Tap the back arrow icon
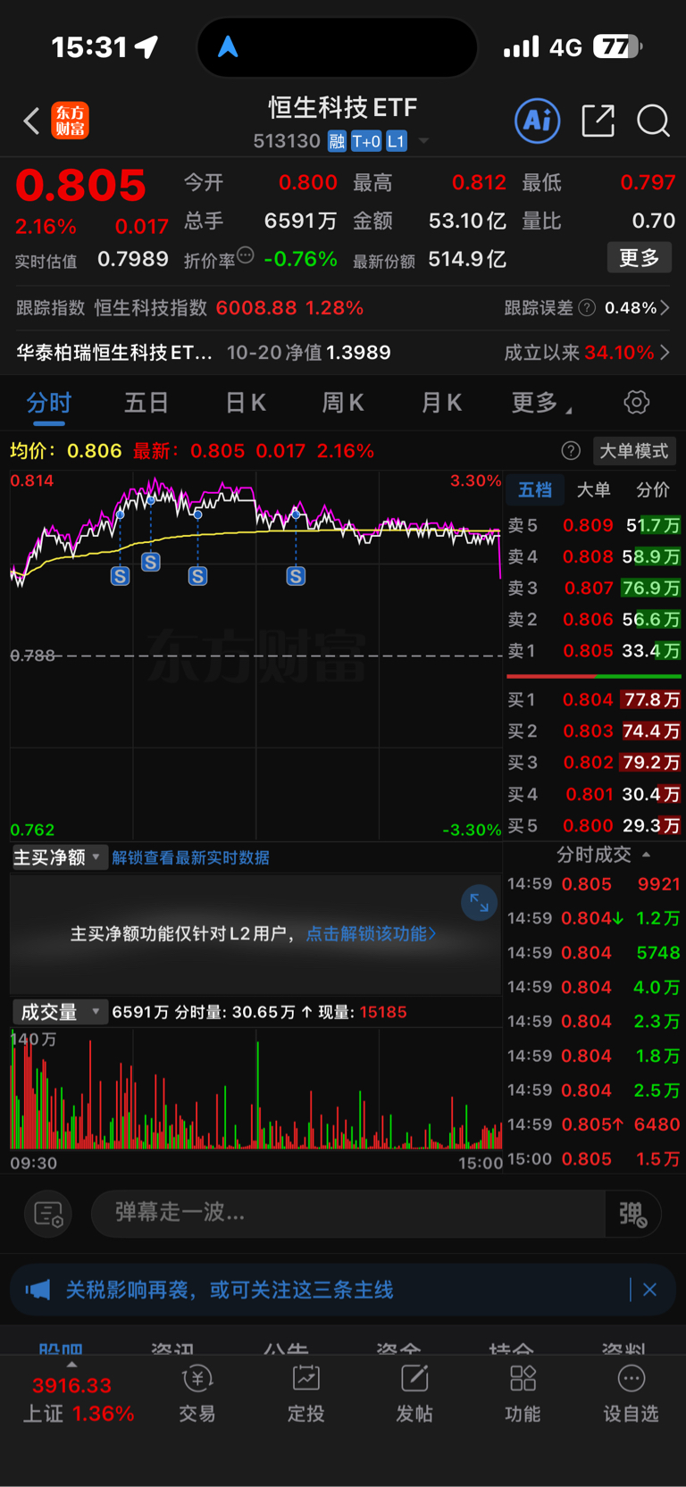Viewport: 686px width, 1487px height. pos(31,121)
